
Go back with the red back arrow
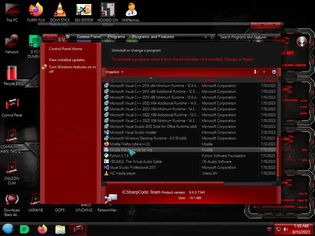pyautogui.click(x=46, y=37)
